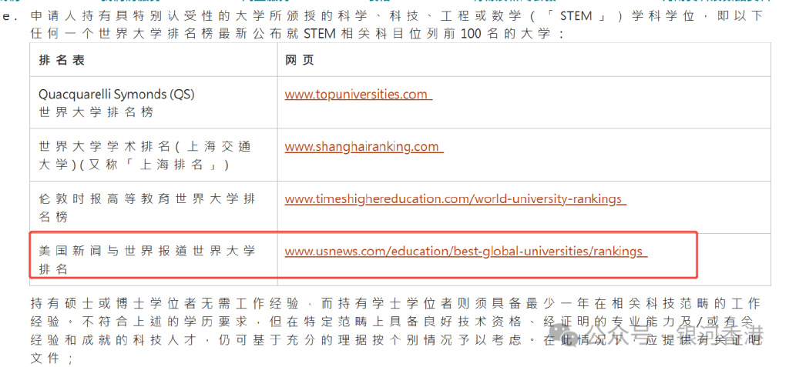This screenshot has width=789, height=367.
Task: Open the www.shanghairanking.com link
Action: tap(363, 147)
